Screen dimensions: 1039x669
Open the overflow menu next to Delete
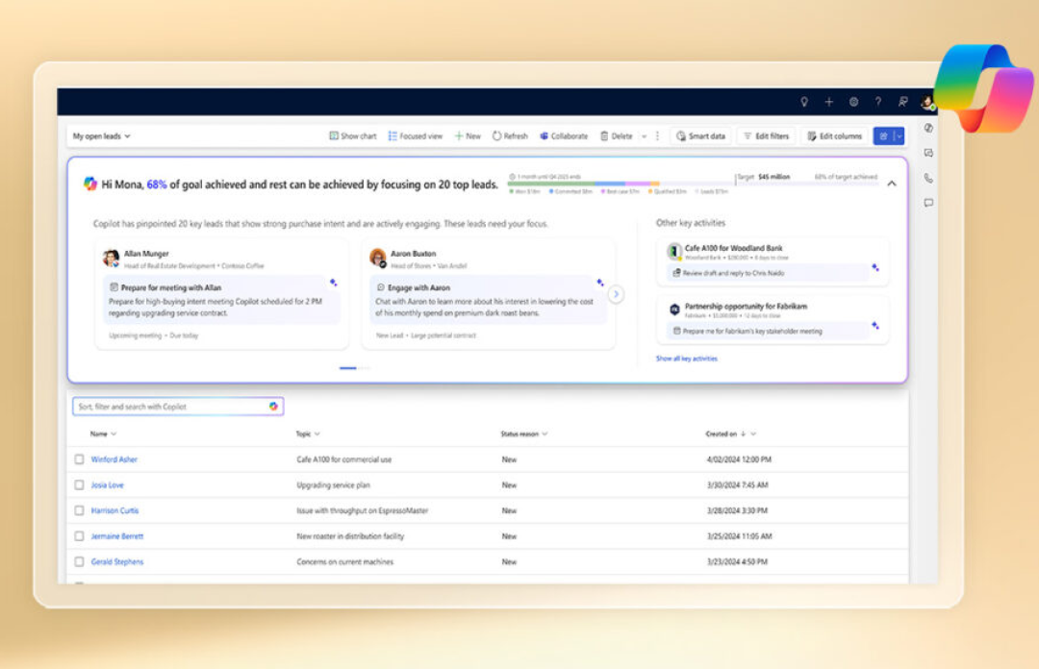[x=659, y=136]
